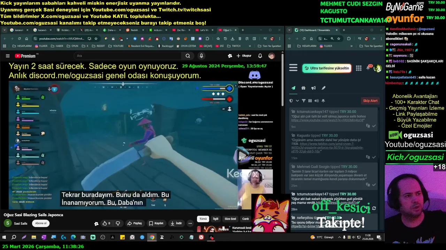The image size is (446, 250).
Task: Open the YouTube hamburger guide menu
Action: point(8,56)
